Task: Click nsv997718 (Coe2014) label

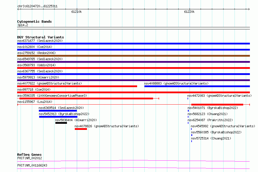Action: pos(34,89)
